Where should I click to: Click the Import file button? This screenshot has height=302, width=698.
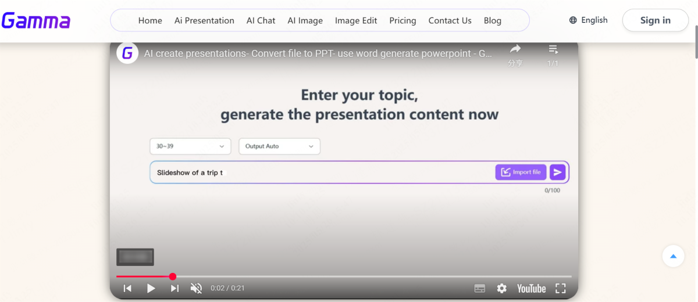click(x=521, y=172)
